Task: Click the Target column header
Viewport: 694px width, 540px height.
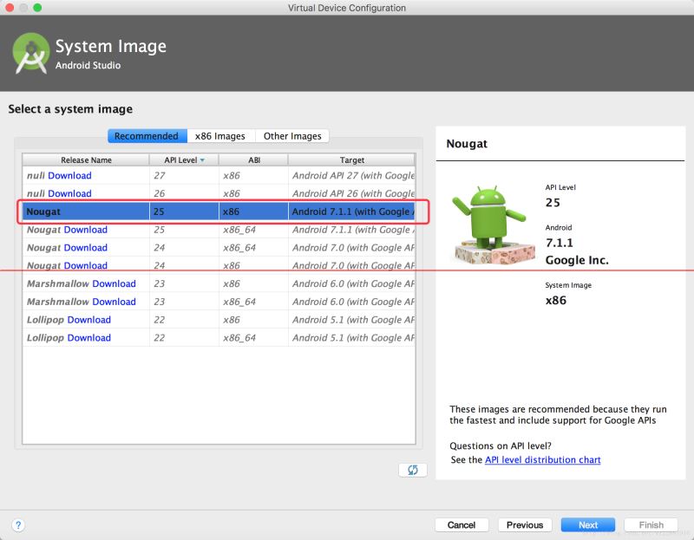Action: pyautogui.click(x=351, y=159)
